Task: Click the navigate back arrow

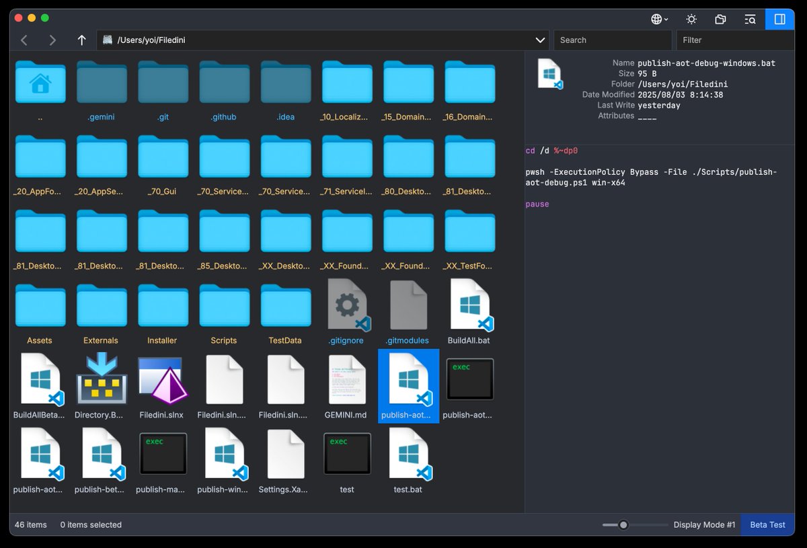Action: coord(24,40)
